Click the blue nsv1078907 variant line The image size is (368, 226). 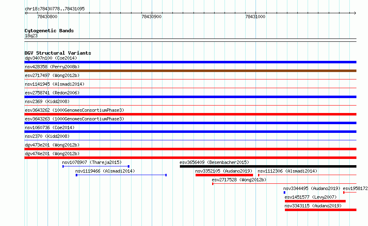pyautogui.click(x=96, y=166)
